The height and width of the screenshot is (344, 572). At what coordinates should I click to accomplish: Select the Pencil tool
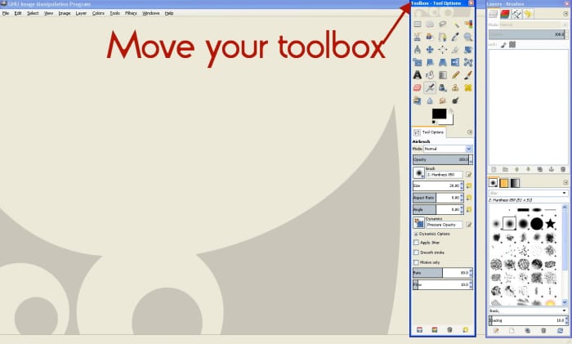point(455,75)
